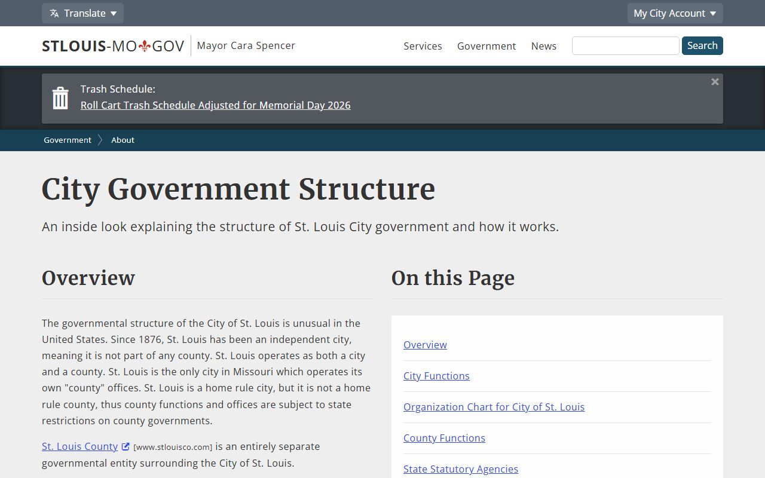Click the Mayor Cara Spencer text

click(246, 45)
